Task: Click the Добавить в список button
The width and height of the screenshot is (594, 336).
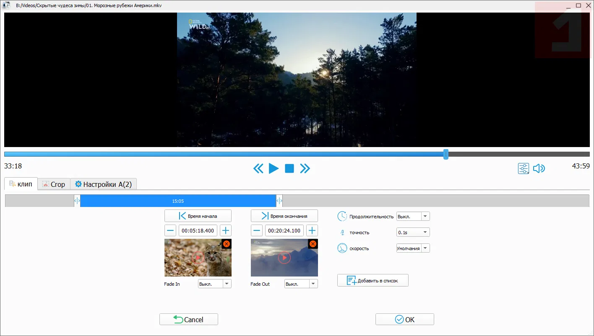Action: (x=373, y=280)
